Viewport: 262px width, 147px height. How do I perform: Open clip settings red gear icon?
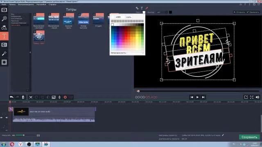point(65,97)
